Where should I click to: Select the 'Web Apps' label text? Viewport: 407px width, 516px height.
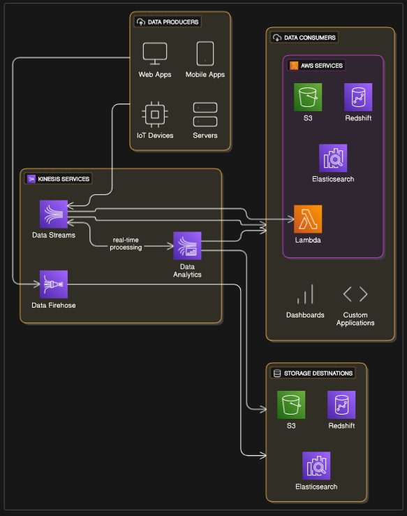(x=155, y=75)
